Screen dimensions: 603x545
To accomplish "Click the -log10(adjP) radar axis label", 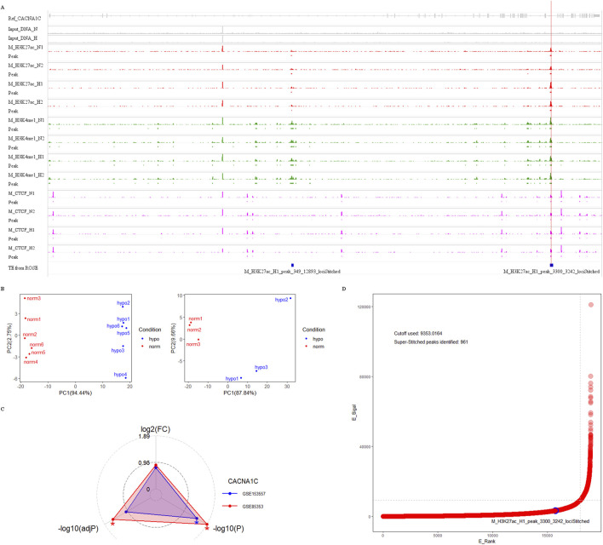I will pyautogui.click(x=78, y=529).
